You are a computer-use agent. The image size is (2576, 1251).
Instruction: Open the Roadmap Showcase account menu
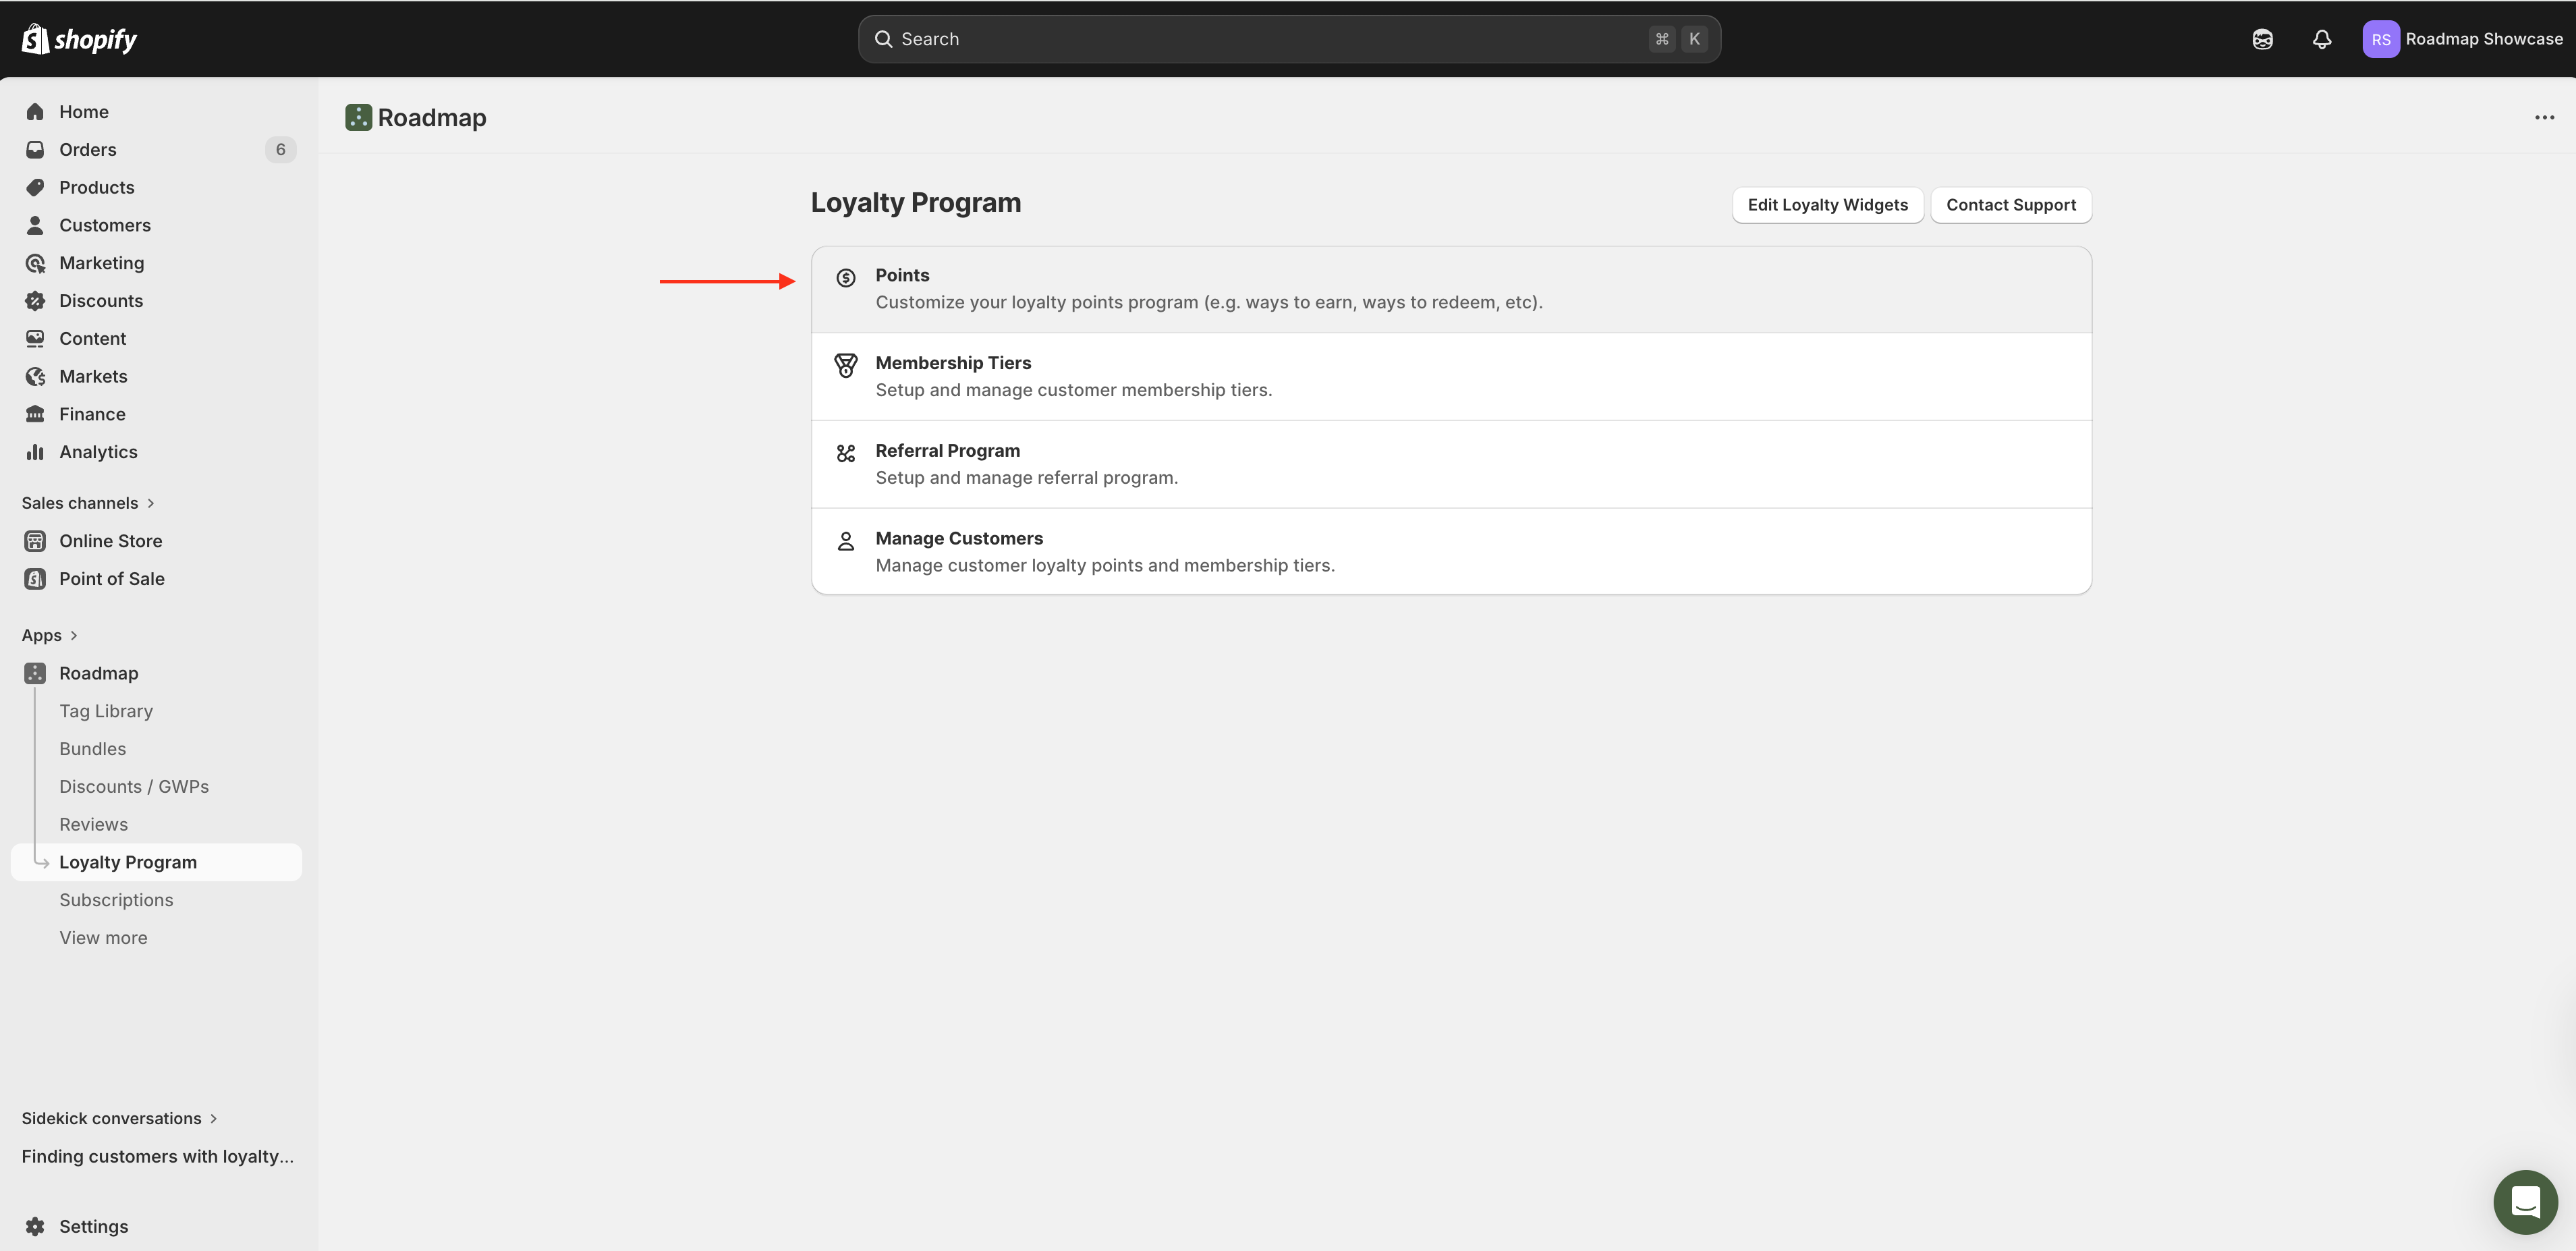click(2463, 39)
